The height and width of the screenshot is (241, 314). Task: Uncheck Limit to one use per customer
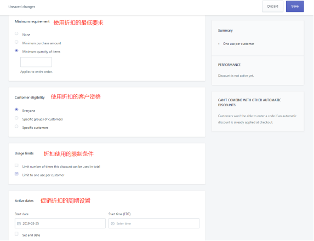pyautogui.click(x=16, y=174)
